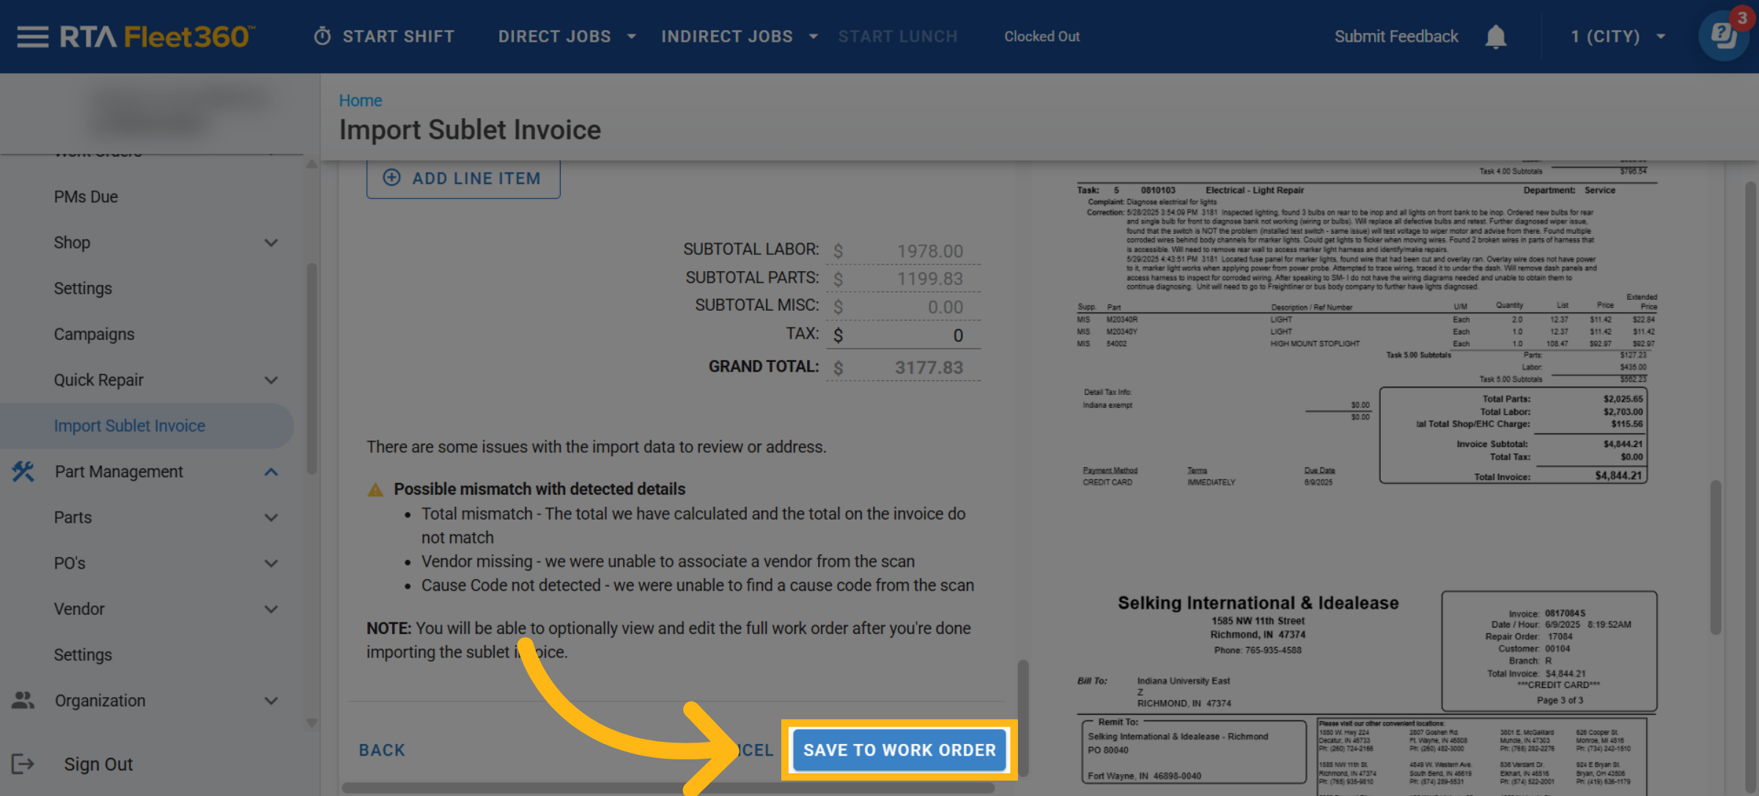1759x796 pixels.
Task: Click the plus icon on Add Line Item
Action: tap(392, 178)
